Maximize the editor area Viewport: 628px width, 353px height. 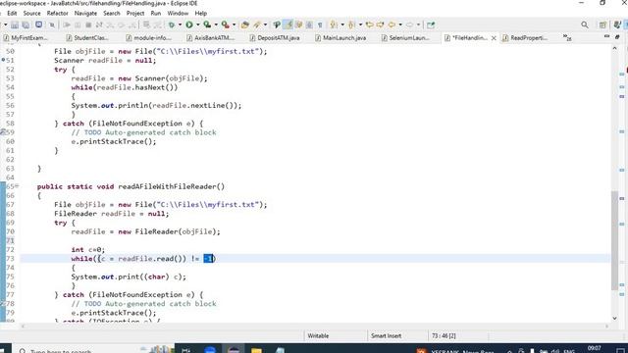(x=617, y=37)
